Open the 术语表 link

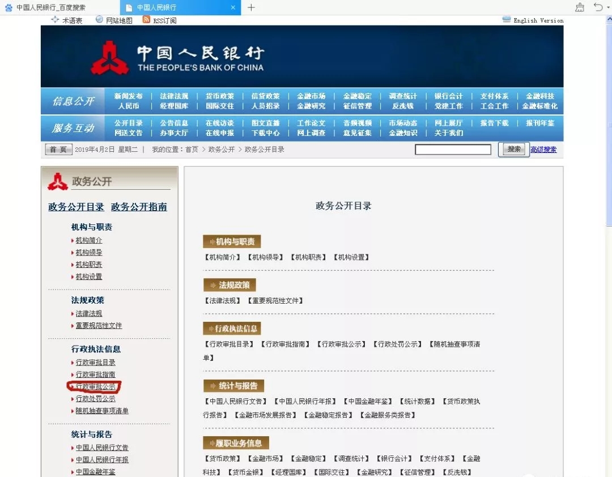click(x=72, y=20)
